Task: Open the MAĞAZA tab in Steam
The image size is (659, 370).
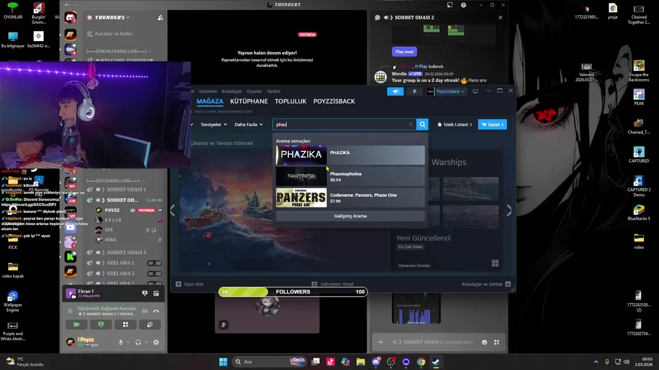Action: [x=210, y=101]
